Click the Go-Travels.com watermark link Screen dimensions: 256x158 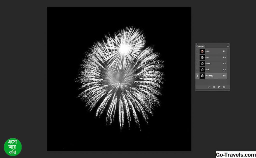[235, 154]
